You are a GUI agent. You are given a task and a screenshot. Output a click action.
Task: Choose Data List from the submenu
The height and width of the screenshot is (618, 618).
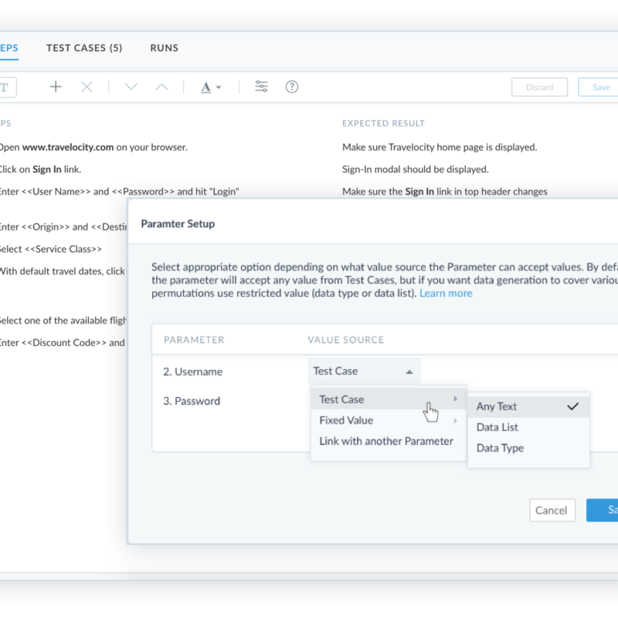pyautogui.click(x=497, y=427)
